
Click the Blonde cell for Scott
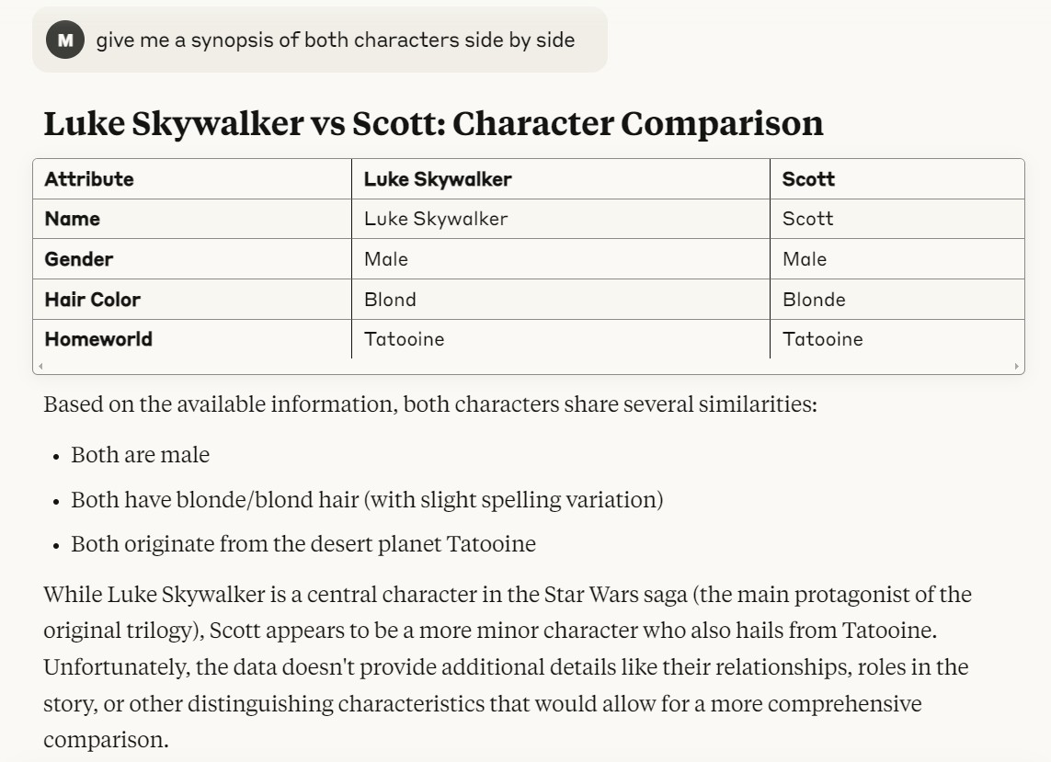click(x=814, y=300)
